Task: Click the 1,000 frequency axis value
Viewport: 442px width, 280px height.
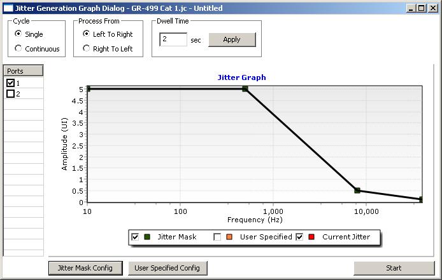Action: point(273,211)
